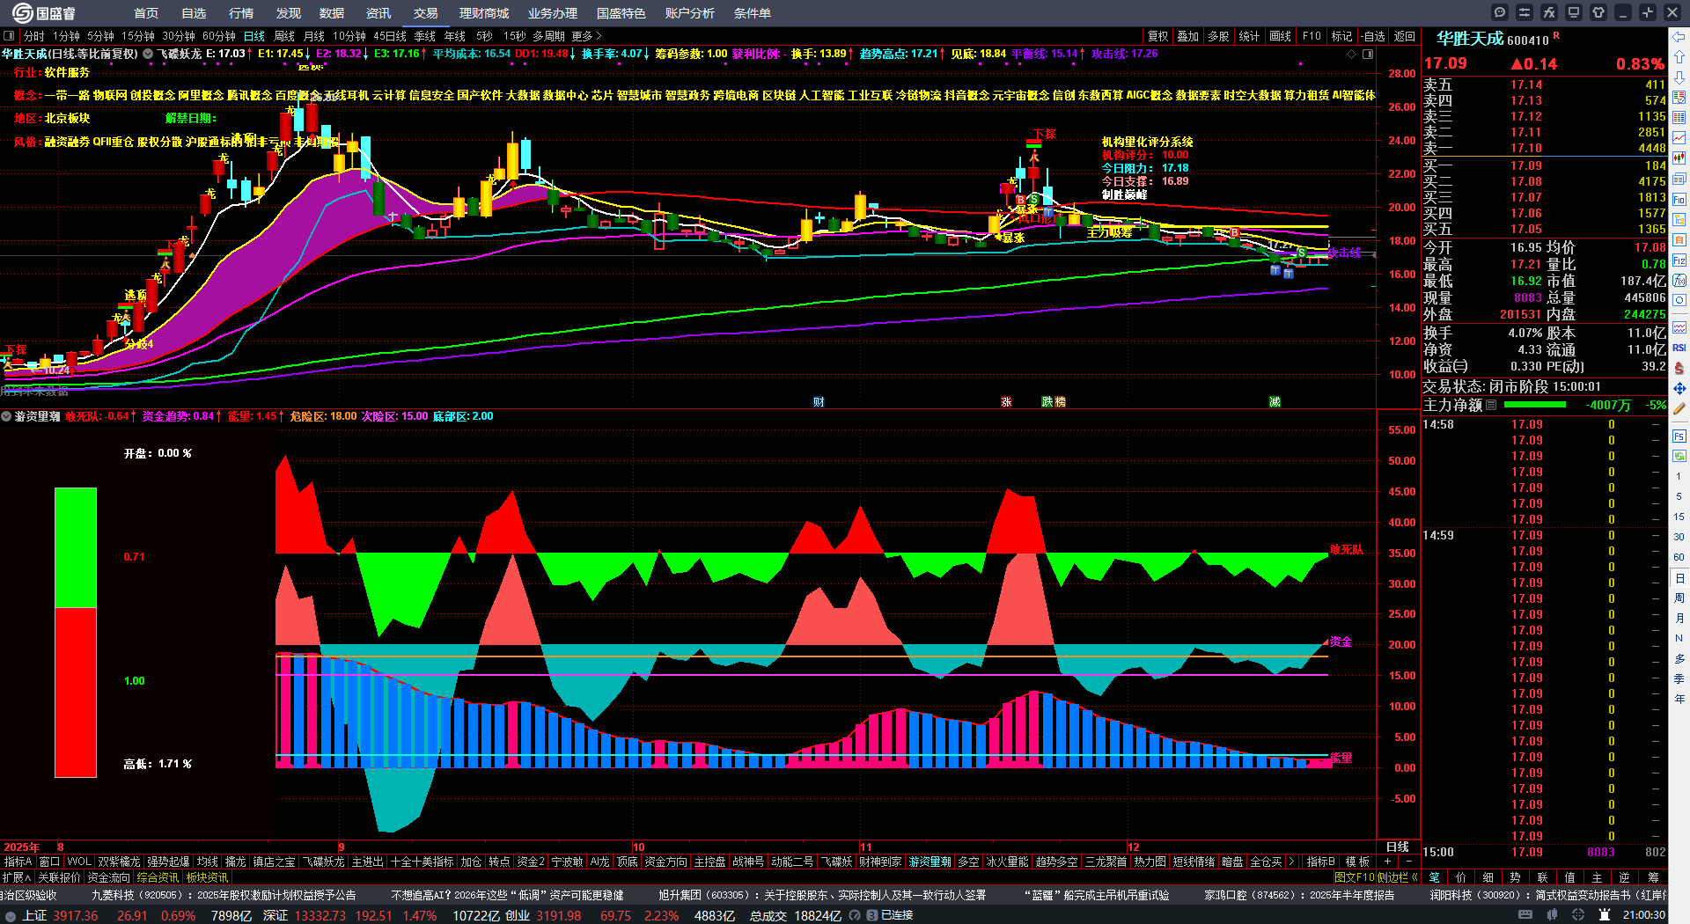Open the 模板 dropdown
Viewport: 1690px width, 924px height.
[1357, 862]
